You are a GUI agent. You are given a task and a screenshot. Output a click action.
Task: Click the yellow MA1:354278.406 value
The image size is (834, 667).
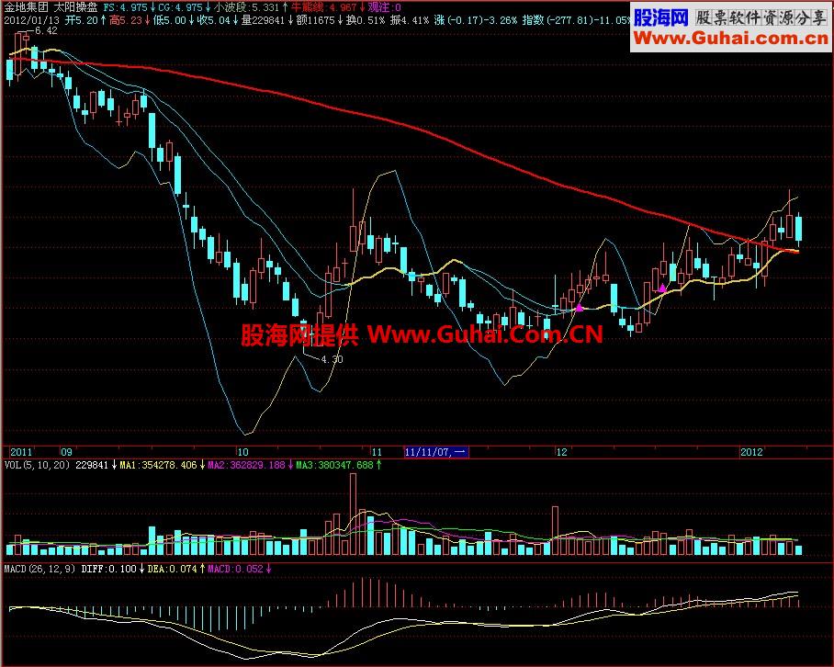coord(158,465)
